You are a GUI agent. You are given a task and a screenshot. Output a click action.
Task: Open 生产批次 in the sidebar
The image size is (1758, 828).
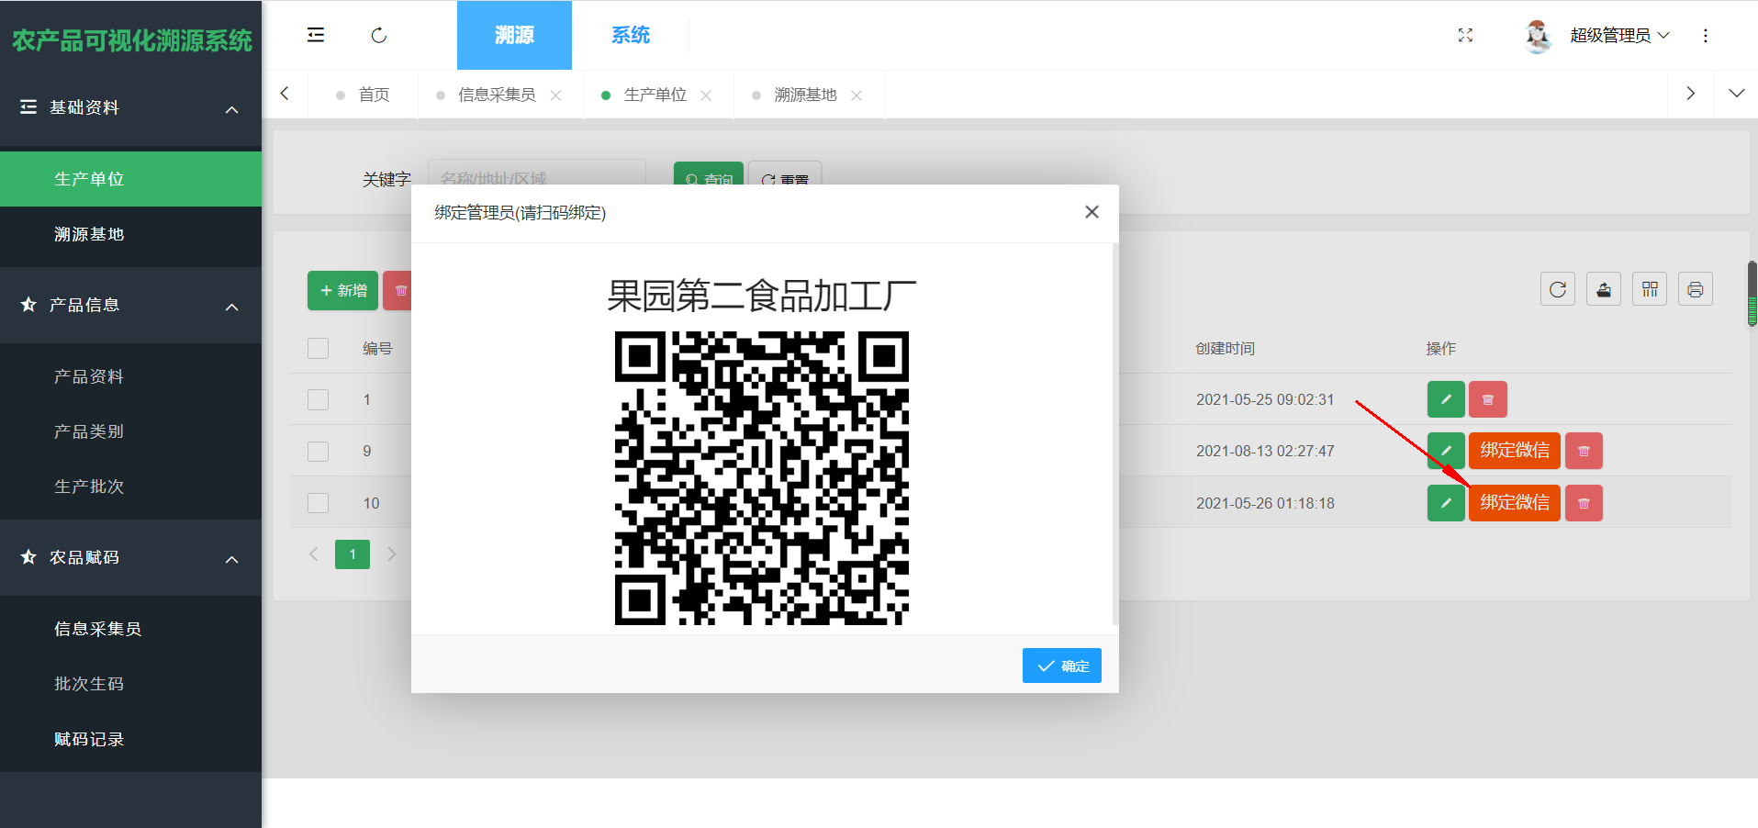click(x=130, y=487)
